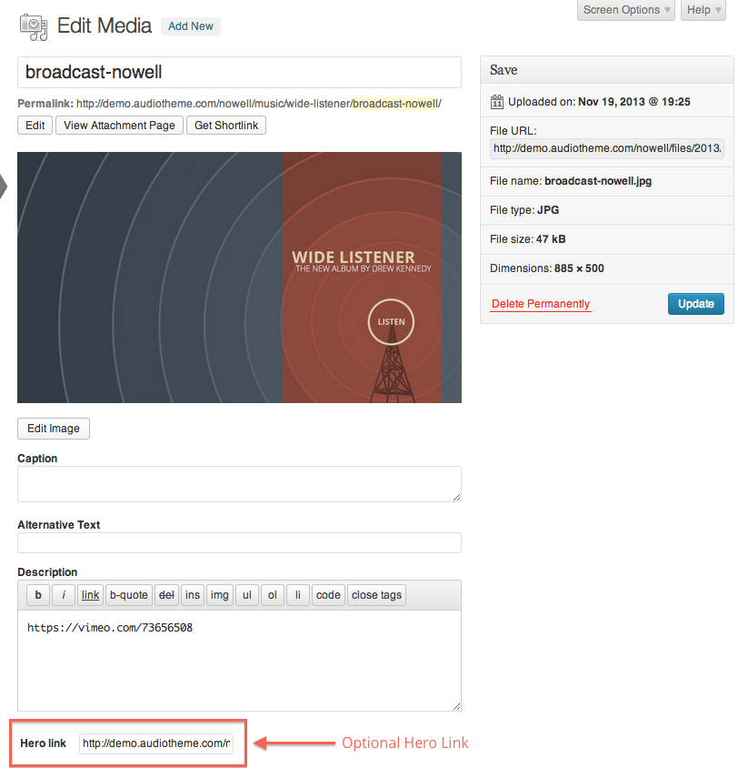
Task: Insert an img tag
Action: pyautogui.click(x=220, y=595)
